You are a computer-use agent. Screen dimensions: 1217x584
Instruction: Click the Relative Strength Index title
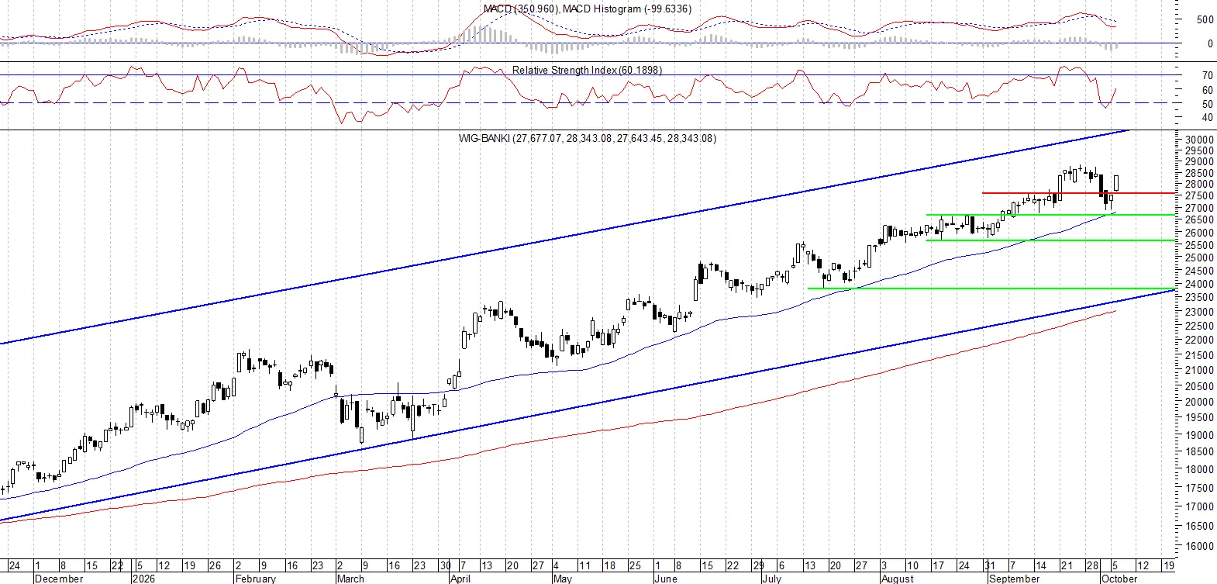pos(588,70)
